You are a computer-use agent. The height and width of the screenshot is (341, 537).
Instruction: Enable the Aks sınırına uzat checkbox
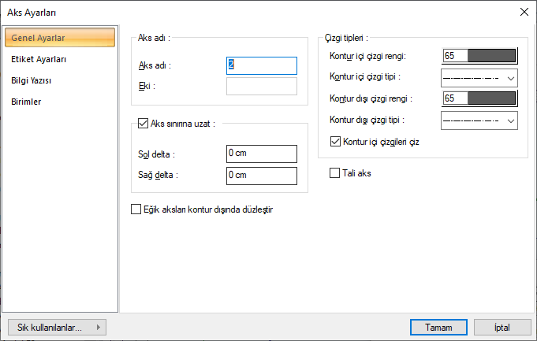pyautogui.click(x=143, y=123)
